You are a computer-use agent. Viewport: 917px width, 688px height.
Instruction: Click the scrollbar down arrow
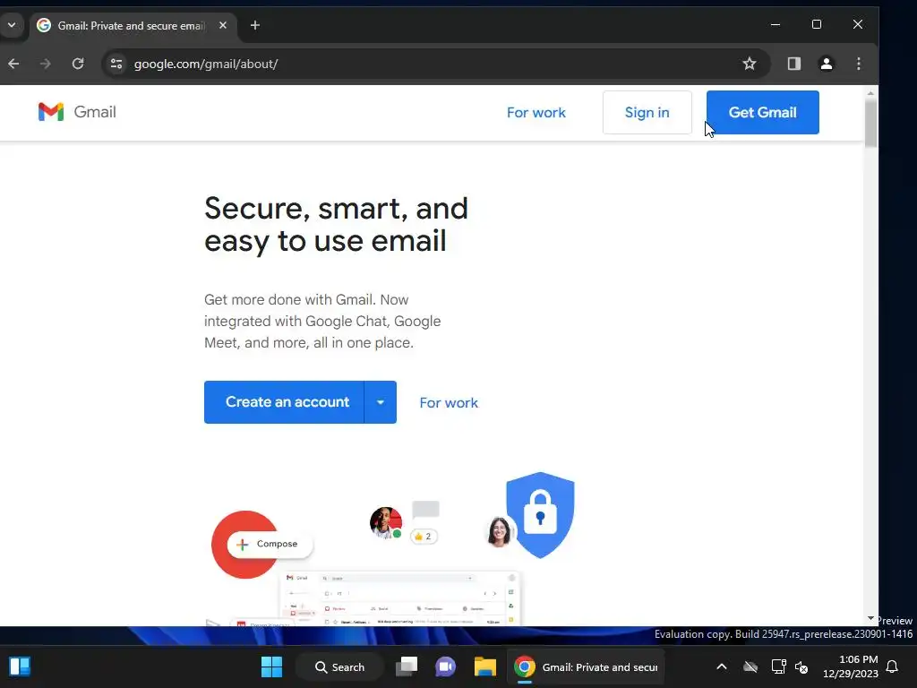[870, 618]
